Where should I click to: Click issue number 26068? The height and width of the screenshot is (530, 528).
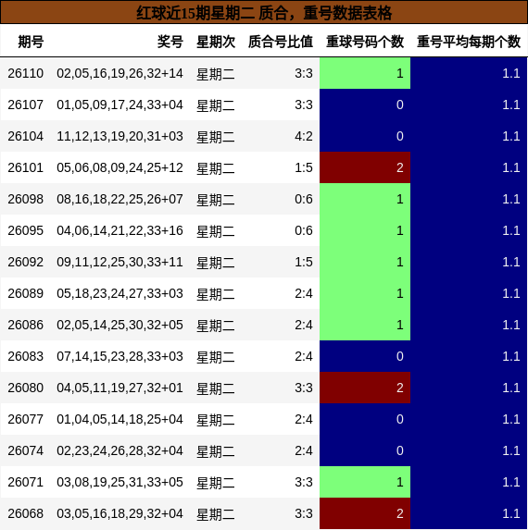26,513
